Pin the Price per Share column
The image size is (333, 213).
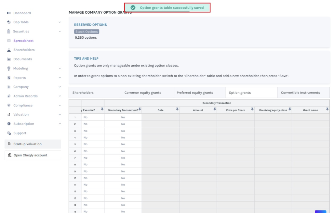tap(252, 109)
